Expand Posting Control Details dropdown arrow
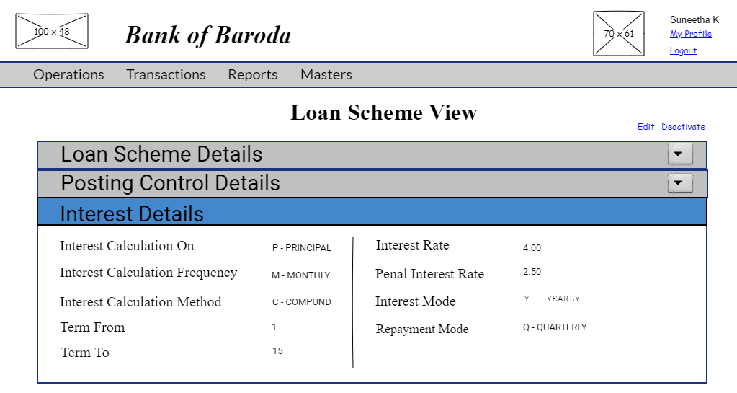 680,183
